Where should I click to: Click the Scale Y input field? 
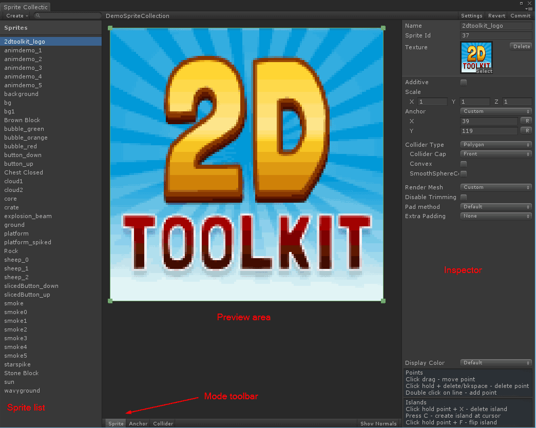pos(475,102)
